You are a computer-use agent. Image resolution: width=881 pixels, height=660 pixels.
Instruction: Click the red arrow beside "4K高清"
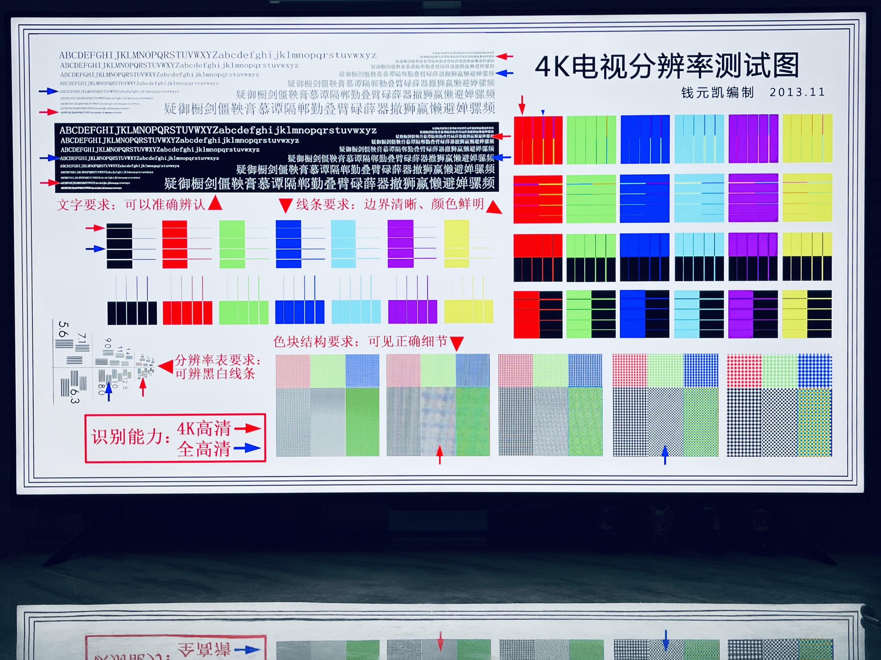point(247,428)
